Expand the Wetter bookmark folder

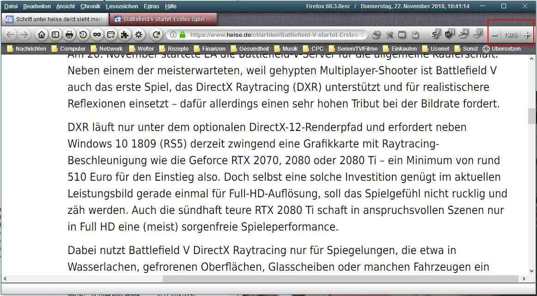click(141, 49)
